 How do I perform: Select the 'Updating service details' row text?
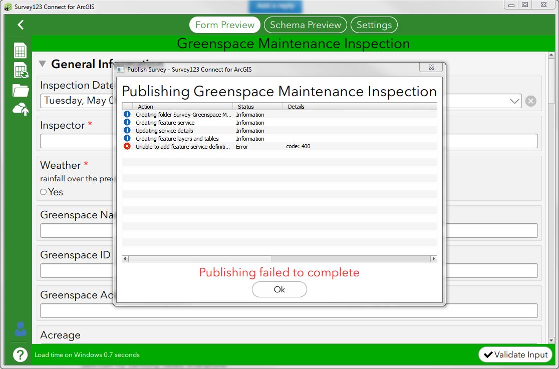pos(164,131)
